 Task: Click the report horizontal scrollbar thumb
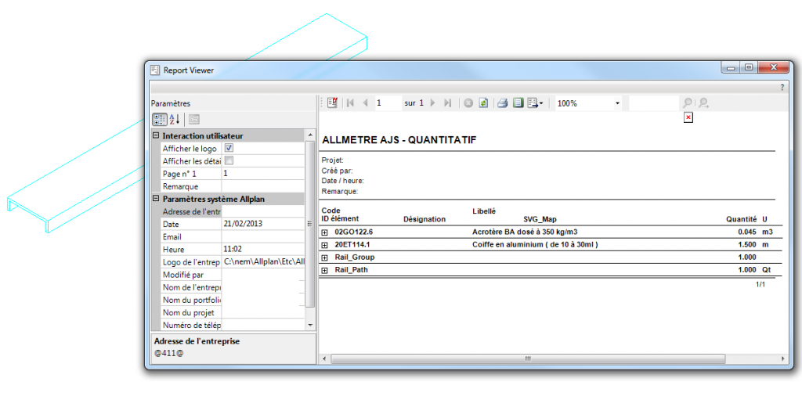[528, 359]
